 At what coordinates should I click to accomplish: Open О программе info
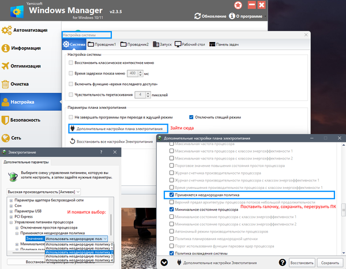pyautogui.click(x=246, y=16)
